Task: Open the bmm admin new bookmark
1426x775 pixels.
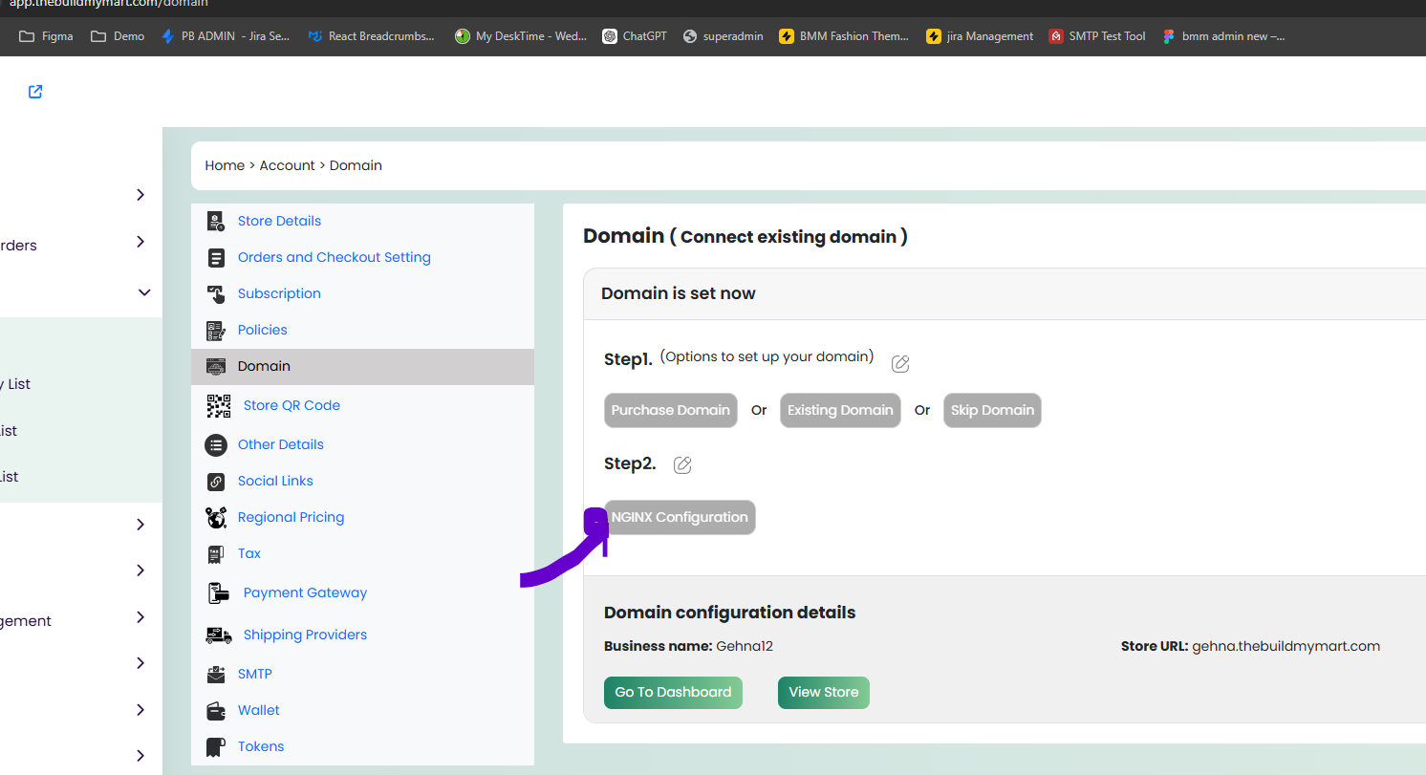Action: coord(1223,36)
